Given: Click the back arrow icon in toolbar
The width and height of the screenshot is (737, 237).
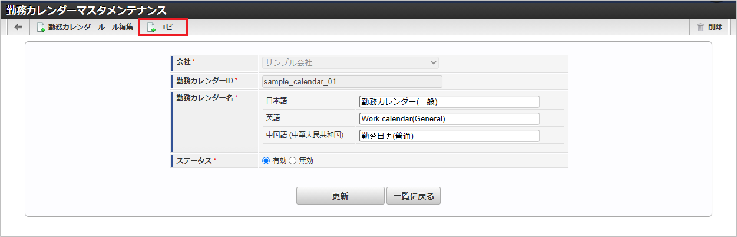Looking at the screenshot, I should [x=18, y=27].
